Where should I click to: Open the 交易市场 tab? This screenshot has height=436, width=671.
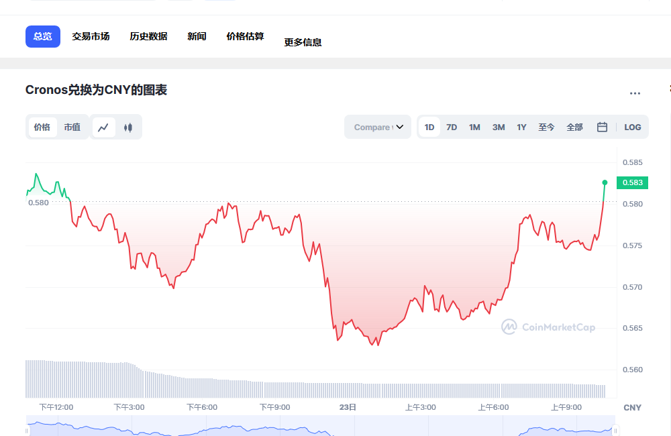[91, 36]
